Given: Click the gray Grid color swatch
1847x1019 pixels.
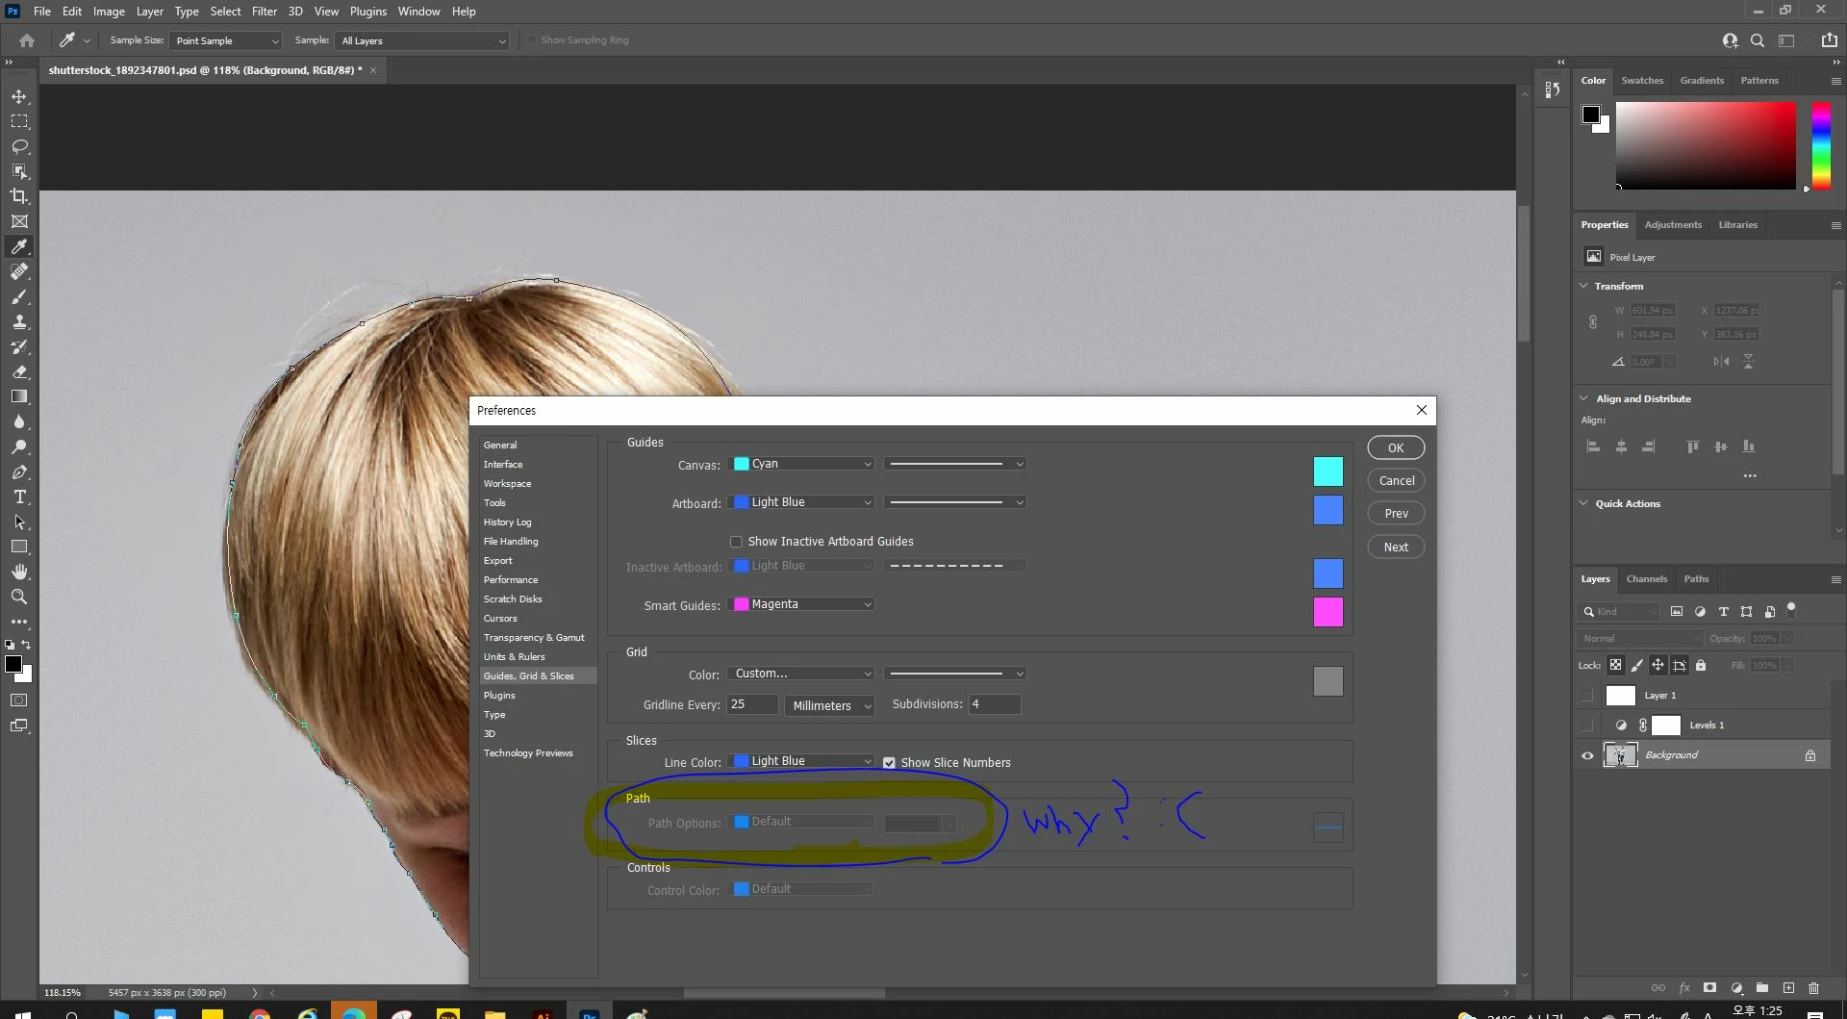Looking at the screenshot, I should pos(1328,681).
